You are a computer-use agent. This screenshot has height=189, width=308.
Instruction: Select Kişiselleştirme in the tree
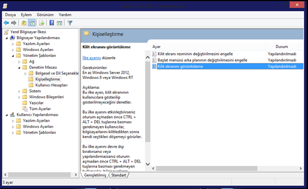47,79
